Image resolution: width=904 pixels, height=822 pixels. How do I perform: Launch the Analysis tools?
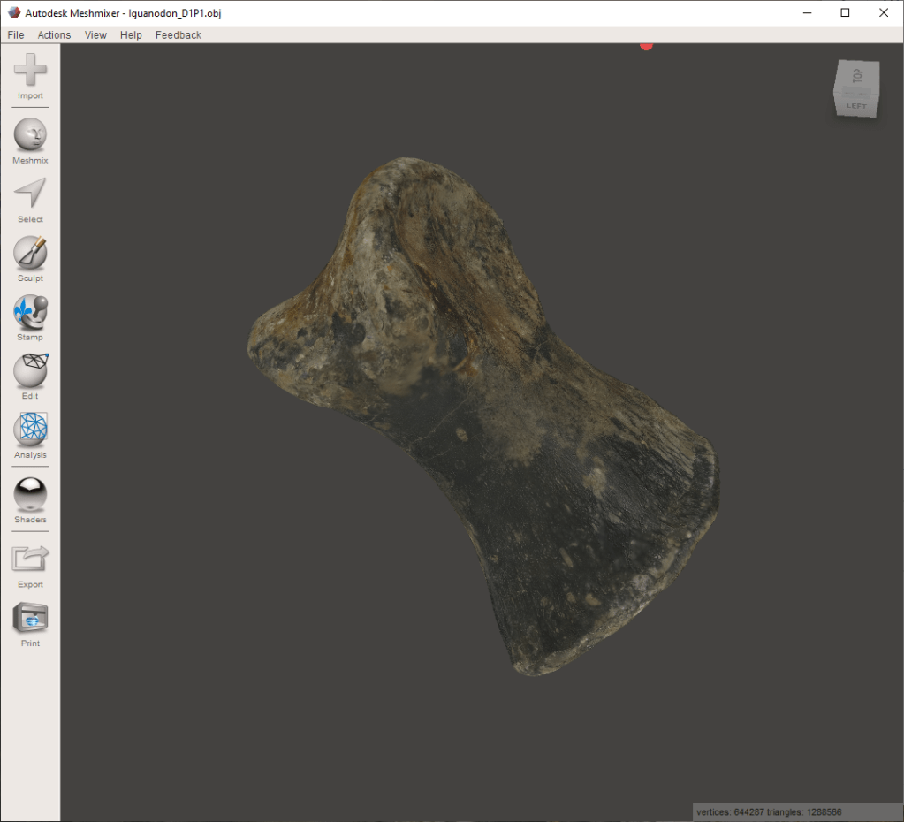[x=30, y=430]
